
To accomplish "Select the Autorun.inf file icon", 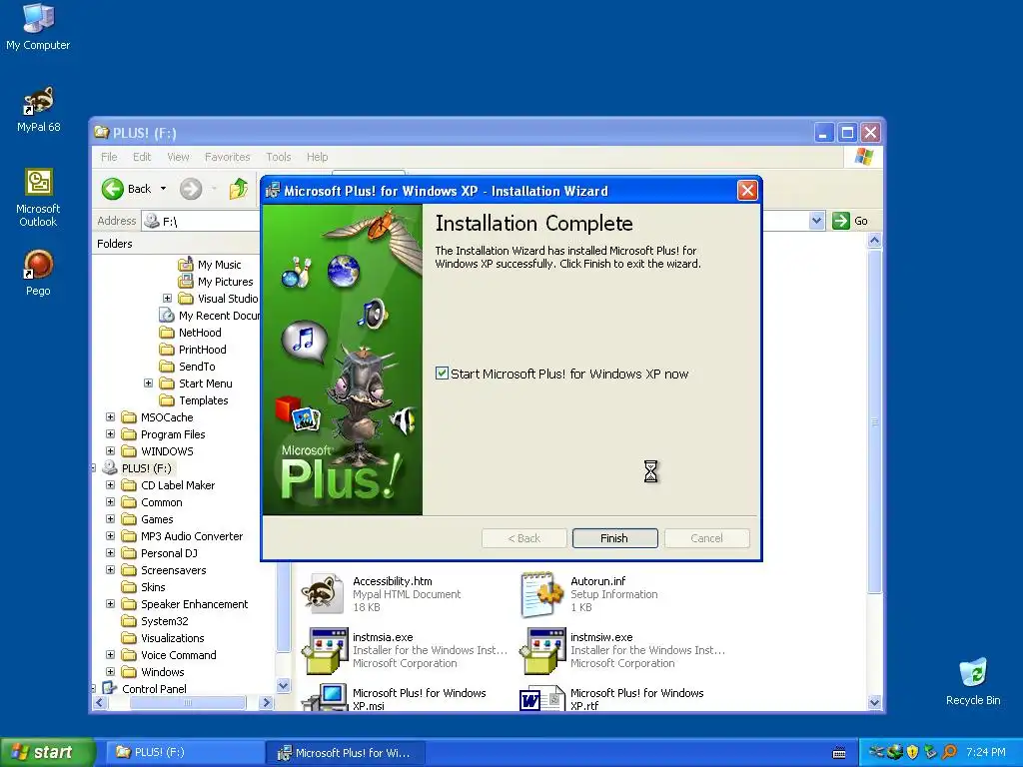I will (x=540, y=593).
